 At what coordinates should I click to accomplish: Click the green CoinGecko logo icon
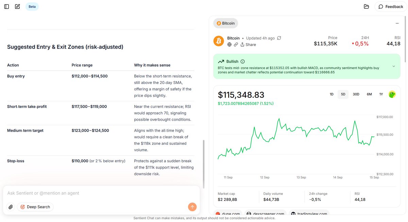(x=392, y=94)
